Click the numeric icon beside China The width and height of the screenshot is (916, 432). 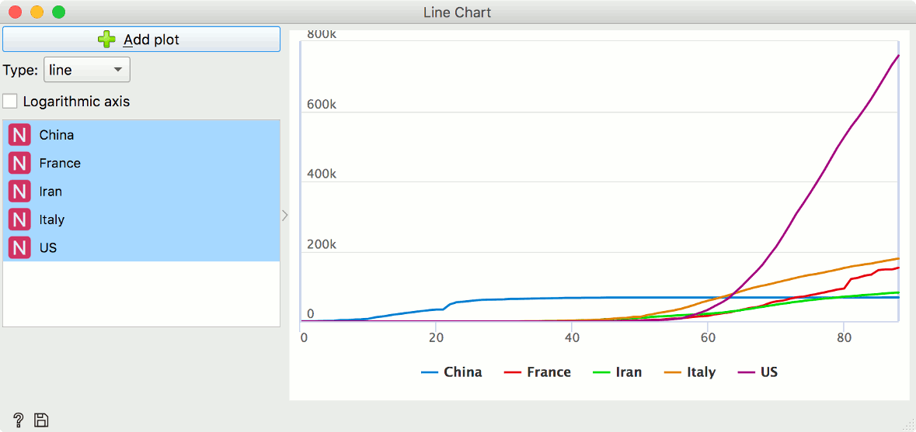tap(19, 135)
